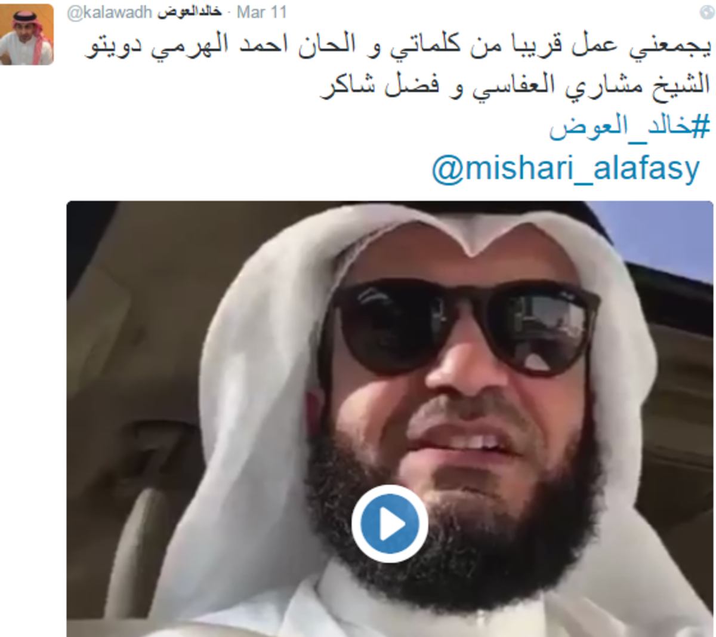
Task: Open the tweet author's profile picture
Action: [26, 33]
